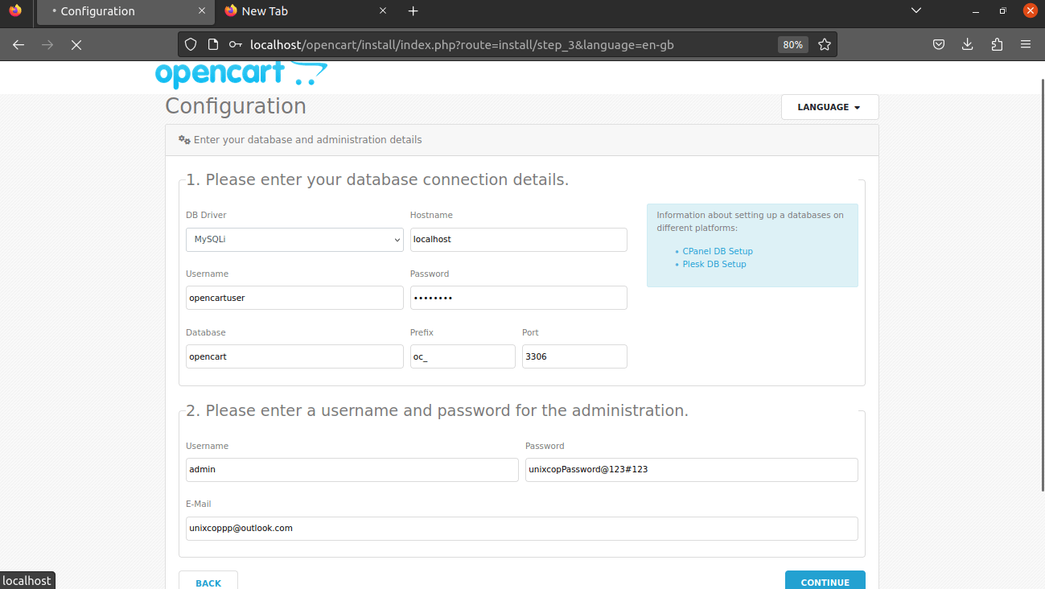1045x589 pixels.
Task: Click the administration Password field
Action: [691, 470]
